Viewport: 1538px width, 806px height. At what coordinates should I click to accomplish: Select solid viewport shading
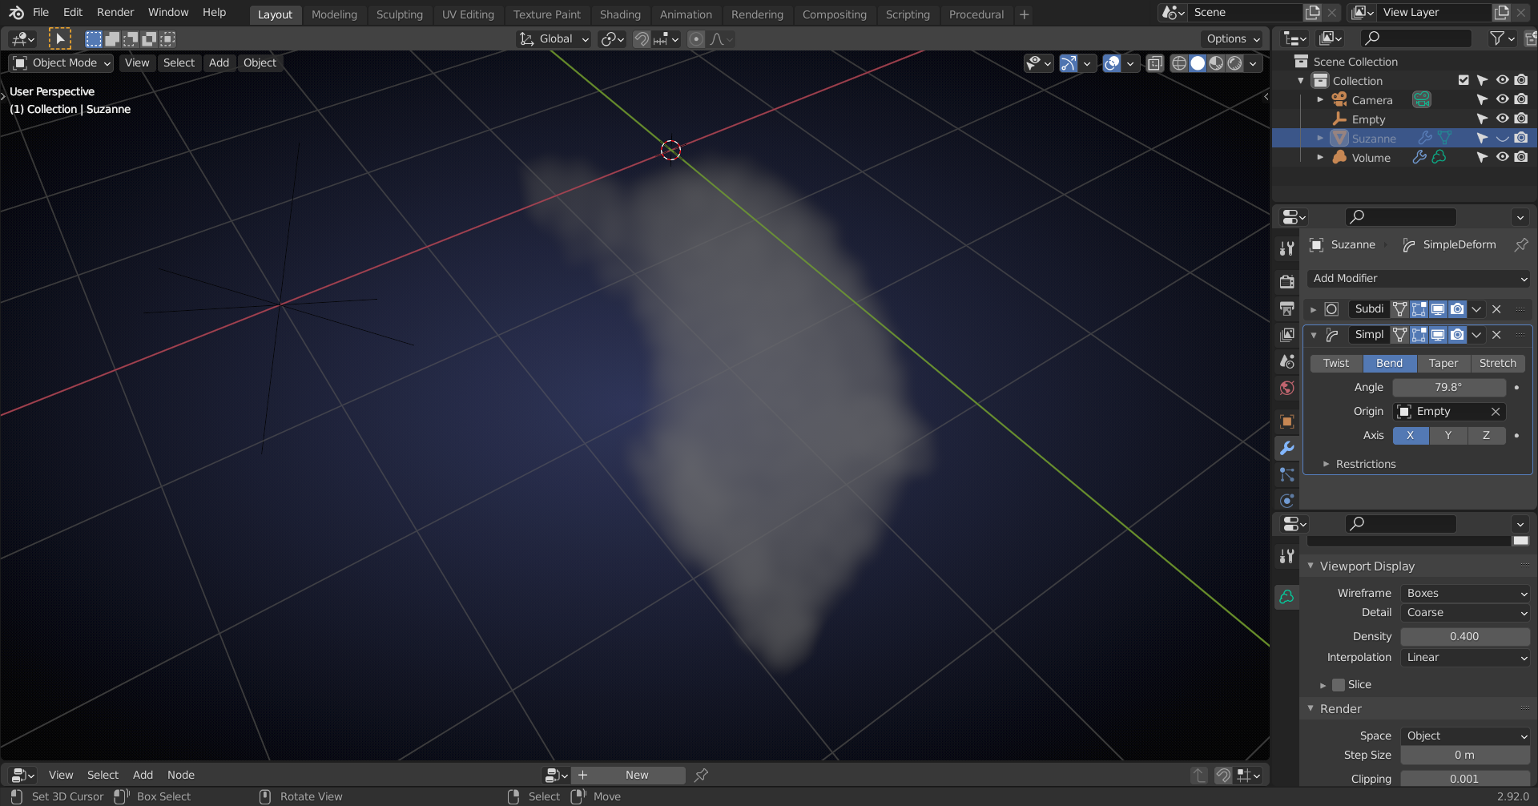[1198, 63]
